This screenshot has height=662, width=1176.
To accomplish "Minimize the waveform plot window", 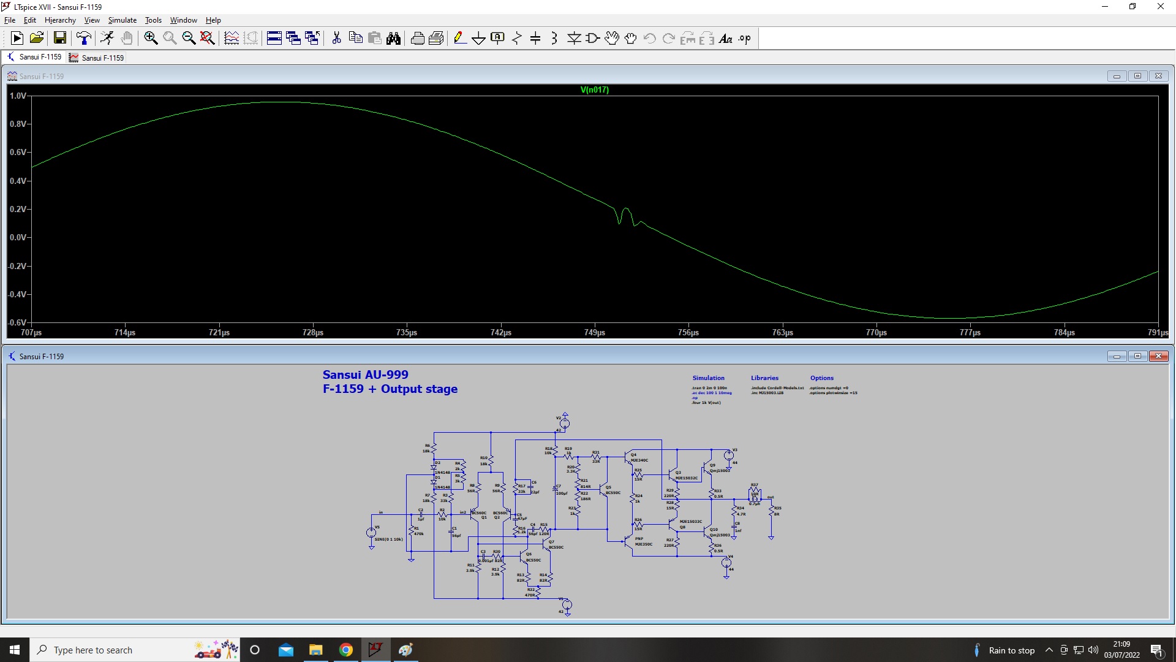I will [x=1117, y=76].
